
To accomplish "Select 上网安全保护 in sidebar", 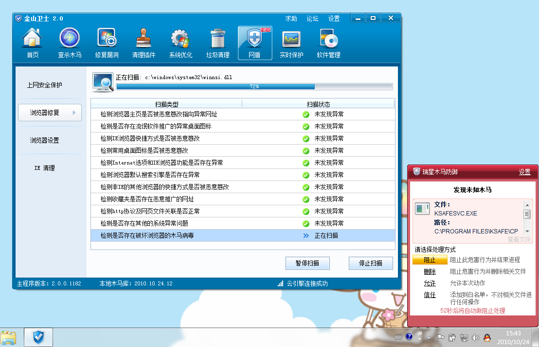I will pos(45,85).
